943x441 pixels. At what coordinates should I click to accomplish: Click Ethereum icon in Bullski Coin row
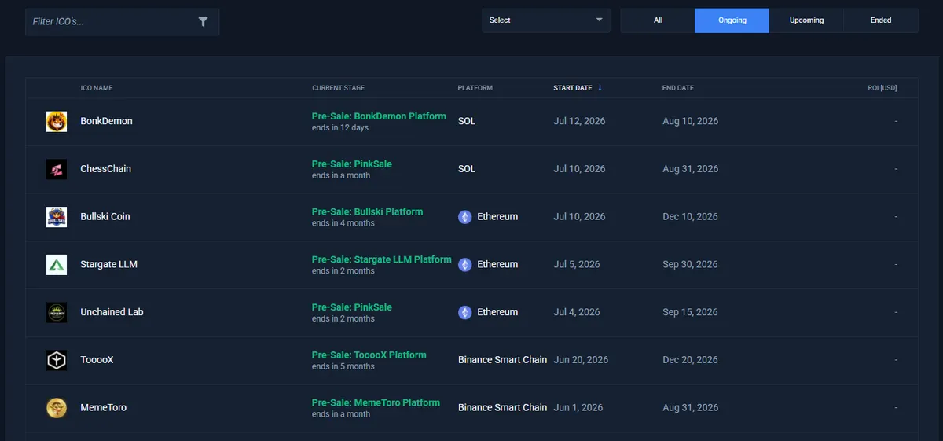pyautogui.click(x=465, y=217)
